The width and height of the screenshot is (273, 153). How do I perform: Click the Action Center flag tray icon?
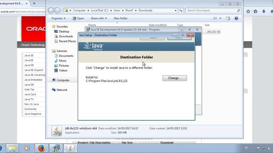[x=258, y=148]
